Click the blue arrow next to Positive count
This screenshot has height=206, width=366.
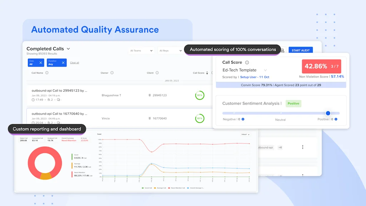336,119
